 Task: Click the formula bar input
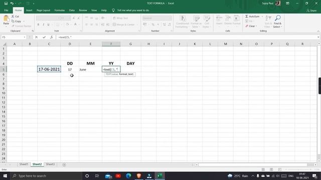[x=186, y=37]
